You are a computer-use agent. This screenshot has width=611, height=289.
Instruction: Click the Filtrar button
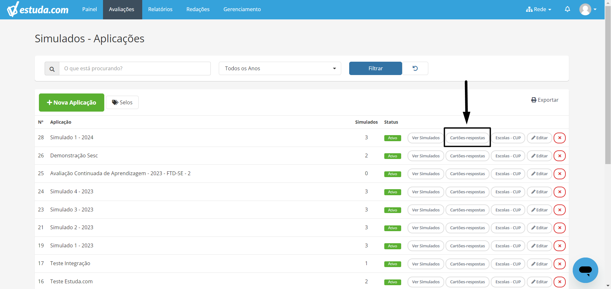pos(376,68)
